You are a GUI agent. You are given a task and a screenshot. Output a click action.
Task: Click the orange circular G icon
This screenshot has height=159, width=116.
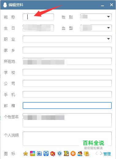tap(73, 153)
